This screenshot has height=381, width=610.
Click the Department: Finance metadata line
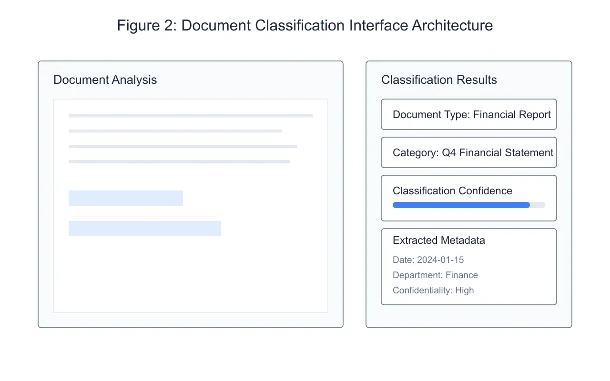(435, 275)
